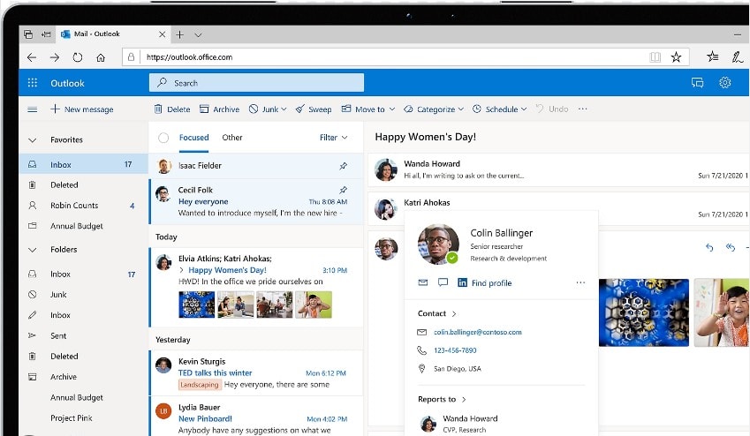
Task: Open more toolbar actions ellipsis
Action: pyautogui.click(x=582, y=109)
